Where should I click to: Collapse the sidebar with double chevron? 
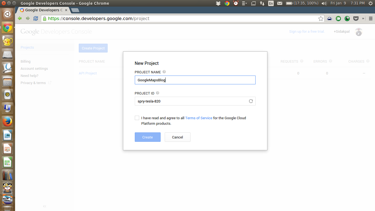(45, 206)
